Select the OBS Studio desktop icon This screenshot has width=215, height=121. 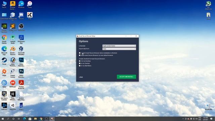[21, 27]
